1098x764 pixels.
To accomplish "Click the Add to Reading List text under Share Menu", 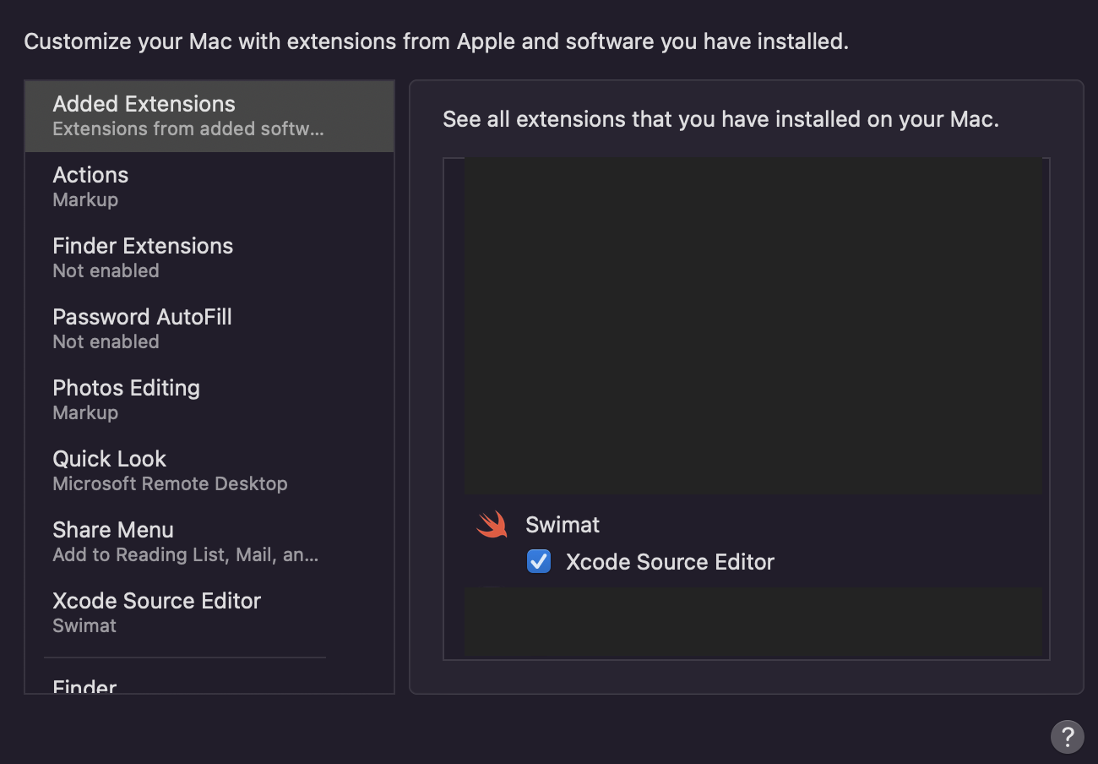I will coord(186,554).
